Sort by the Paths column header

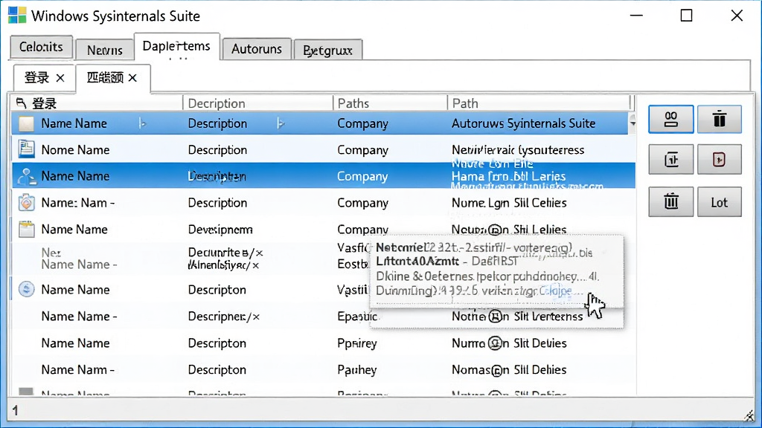point(390,103)
